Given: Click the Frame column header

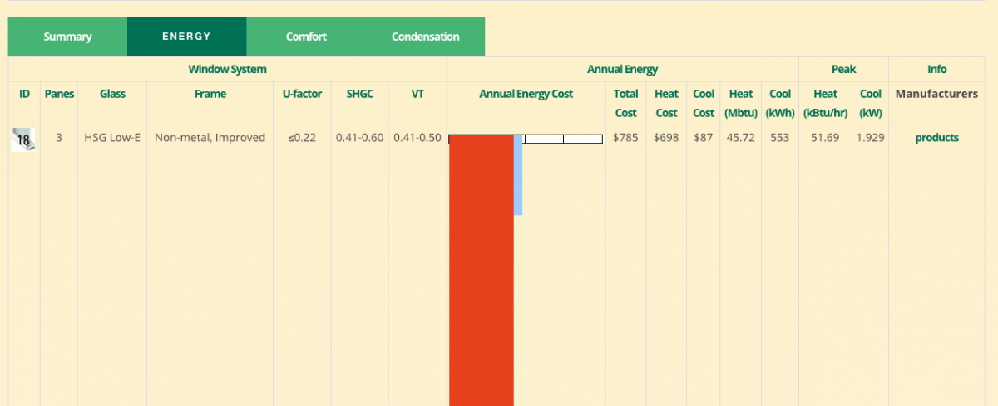Looking at the screenshot, I should click(210, 94).
